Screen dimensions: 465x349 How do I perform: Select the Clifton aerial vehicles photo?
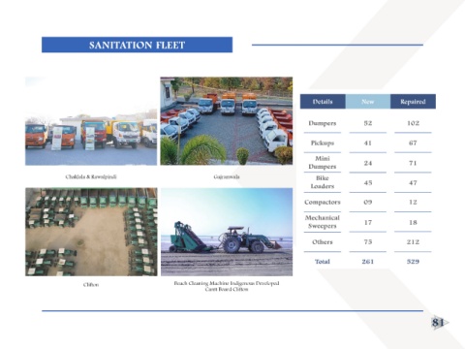tap(91, 232)
